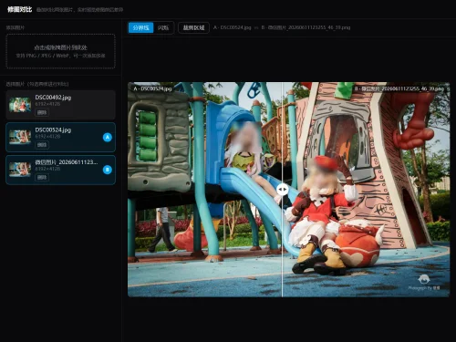This screenshot has height=342, width=456.
Task: Open the dashed image upload drop zone
Action: coord(61,51)
